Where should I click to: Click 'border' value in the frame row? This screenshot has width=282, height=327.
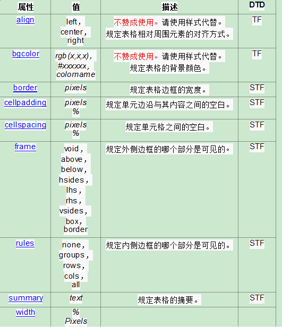(75, 229)
